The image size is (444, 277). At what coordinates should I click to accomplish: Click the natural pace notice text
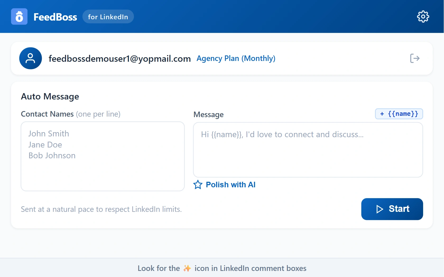coord(101,209)
